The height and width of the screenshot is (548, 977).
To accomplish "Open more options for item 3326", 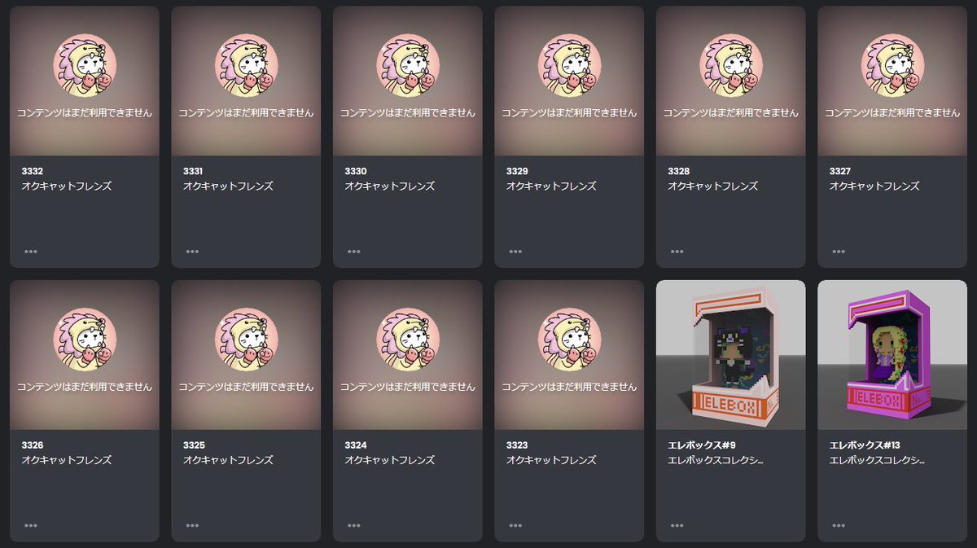I will tap(31, 526).
